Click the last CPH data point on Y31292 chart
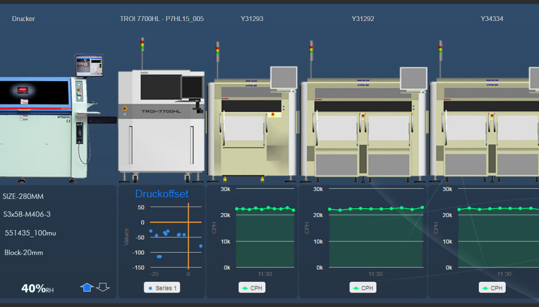Screen dimensions: 539x307 click(x=422, y=207)
